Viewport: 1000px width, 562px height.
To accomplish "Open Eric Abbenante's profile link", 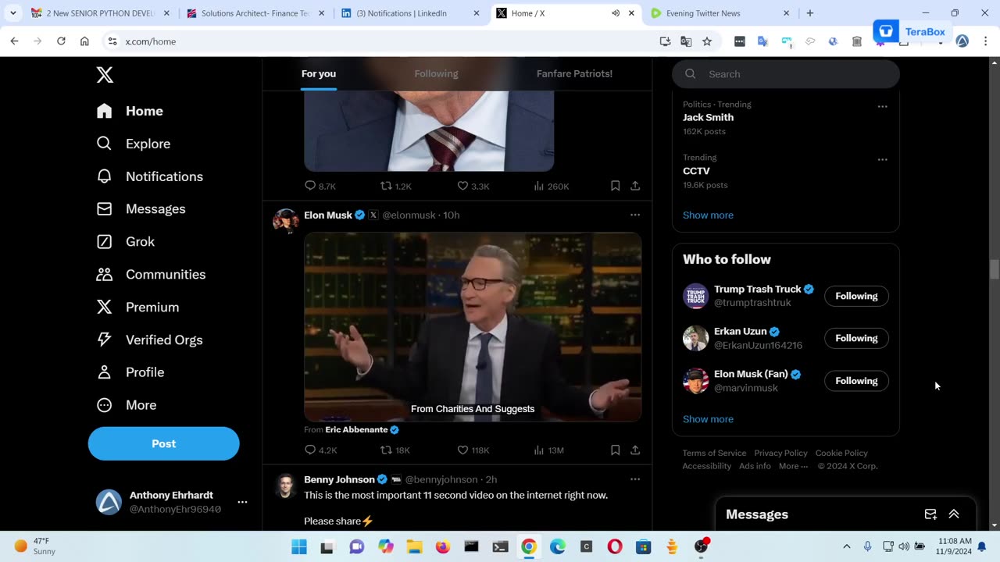I will [362, 429].
